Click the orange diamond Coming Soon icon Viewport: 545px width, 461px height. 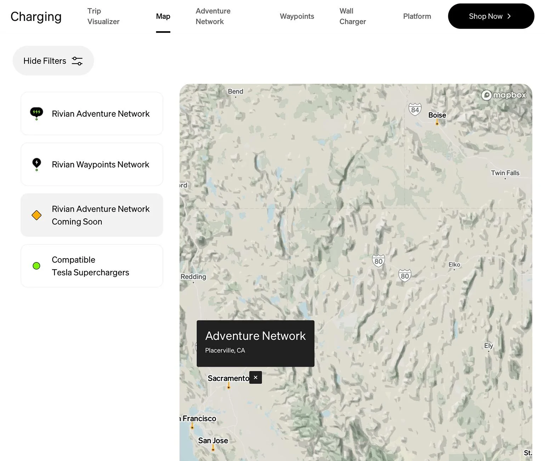pyautogui.click(x=36, y=215)
